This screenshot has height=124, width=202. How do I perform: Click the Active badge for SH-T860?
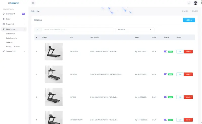pyautogui.click(x=170, y=97)
